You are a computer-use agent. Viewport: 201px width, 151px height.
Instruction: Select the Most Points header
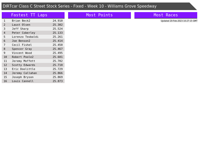click(99, 15)
